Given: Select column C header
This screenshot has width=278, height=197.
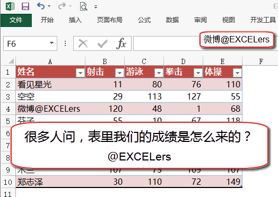Looking at the screenshot, I should 144,61.
